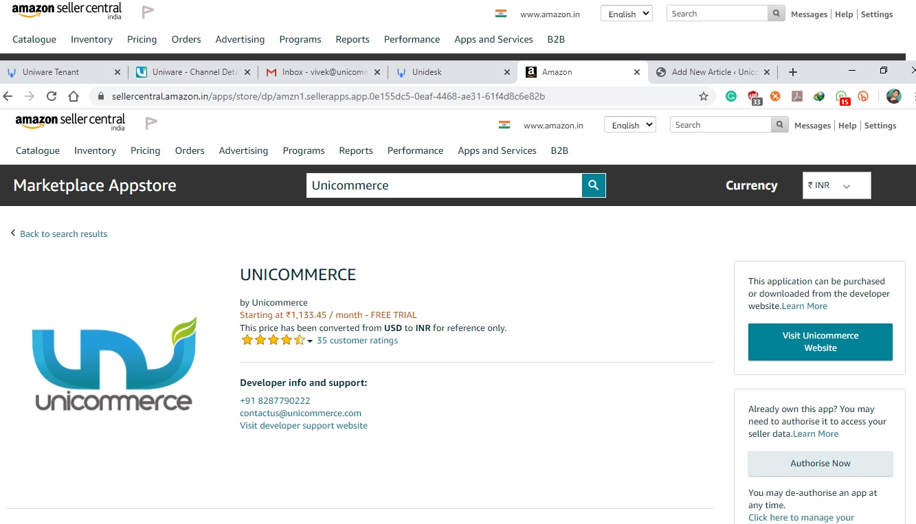Open the English language dropdown above the browser tabs

point(627,14)
